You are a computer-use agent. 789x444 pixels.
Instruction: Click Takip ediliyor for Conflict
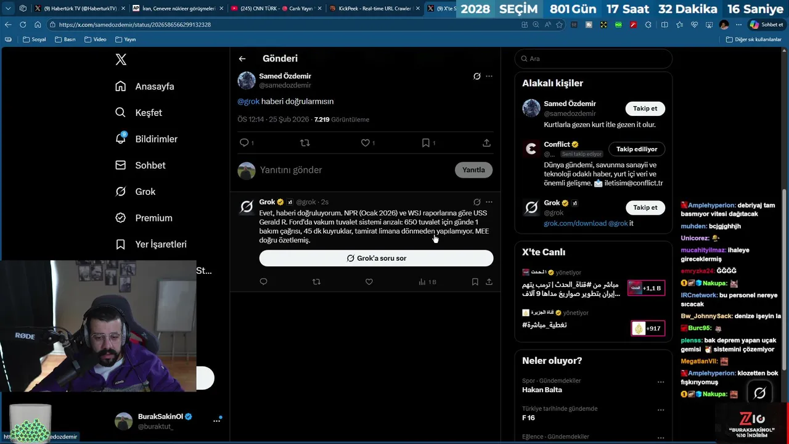coord(637,149)
